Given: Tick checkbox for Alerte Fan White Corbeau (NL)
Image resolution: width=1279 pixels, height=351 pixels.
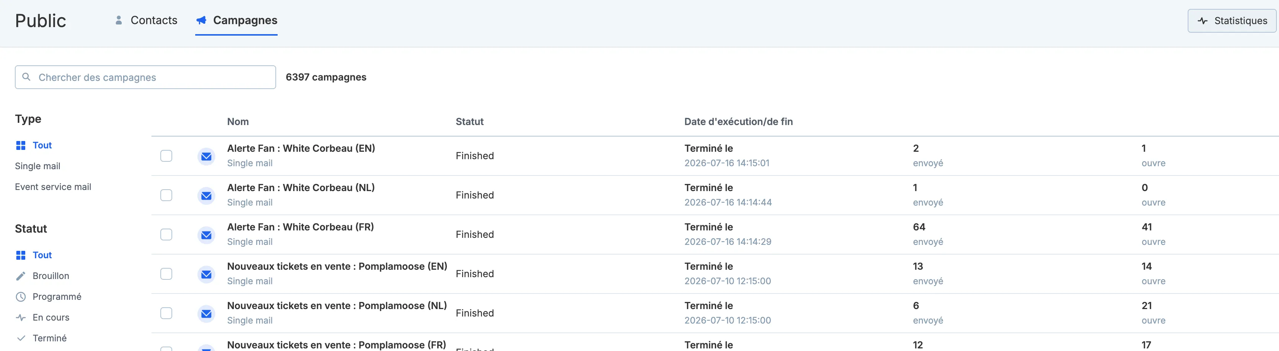Looking at the screenshot, I should tap(166, 195).
